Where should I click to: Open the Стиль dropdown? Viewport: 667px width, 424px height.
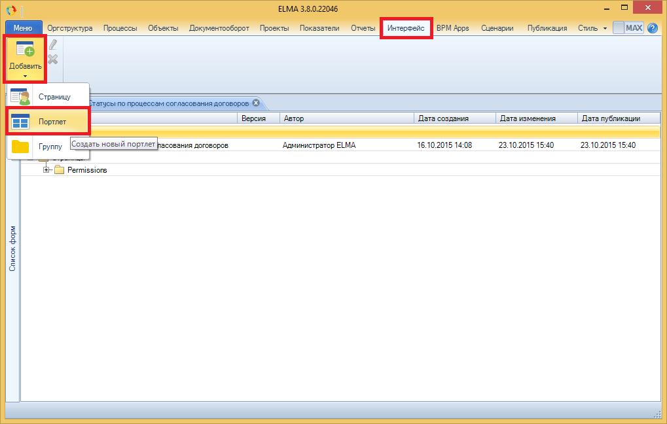[592, 28]
